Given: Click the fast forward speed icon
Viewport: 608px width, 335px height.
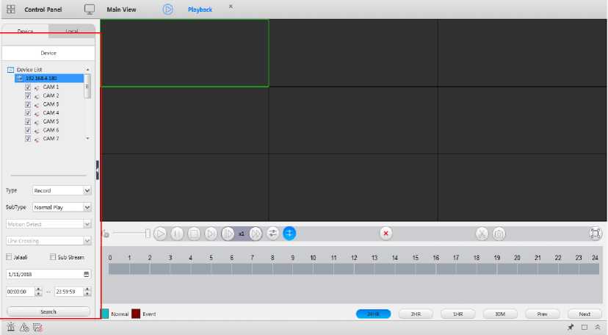Looking at the screenshot, I should (x=256, y=234).
